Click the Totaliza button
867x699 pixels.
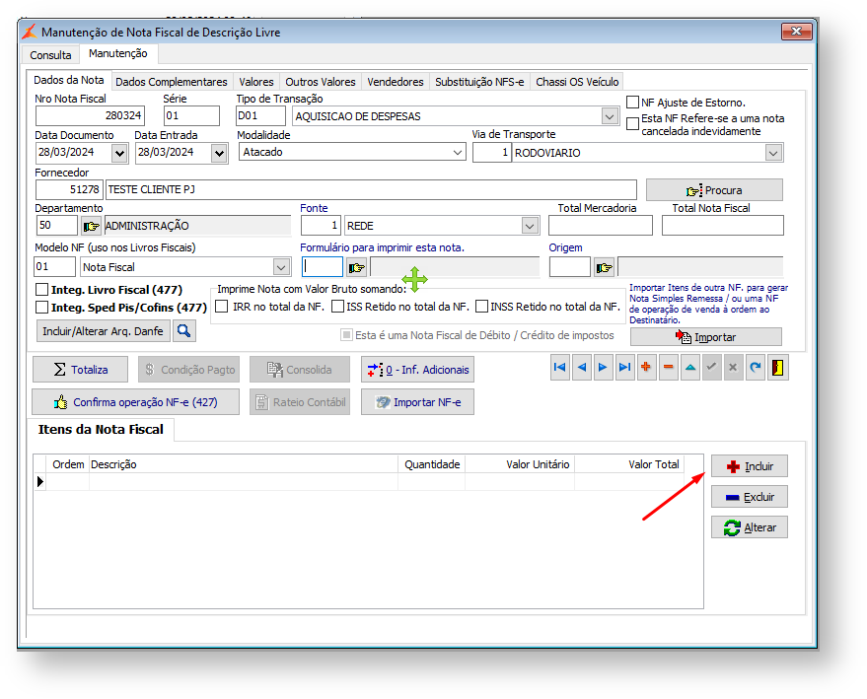(80, 370)
